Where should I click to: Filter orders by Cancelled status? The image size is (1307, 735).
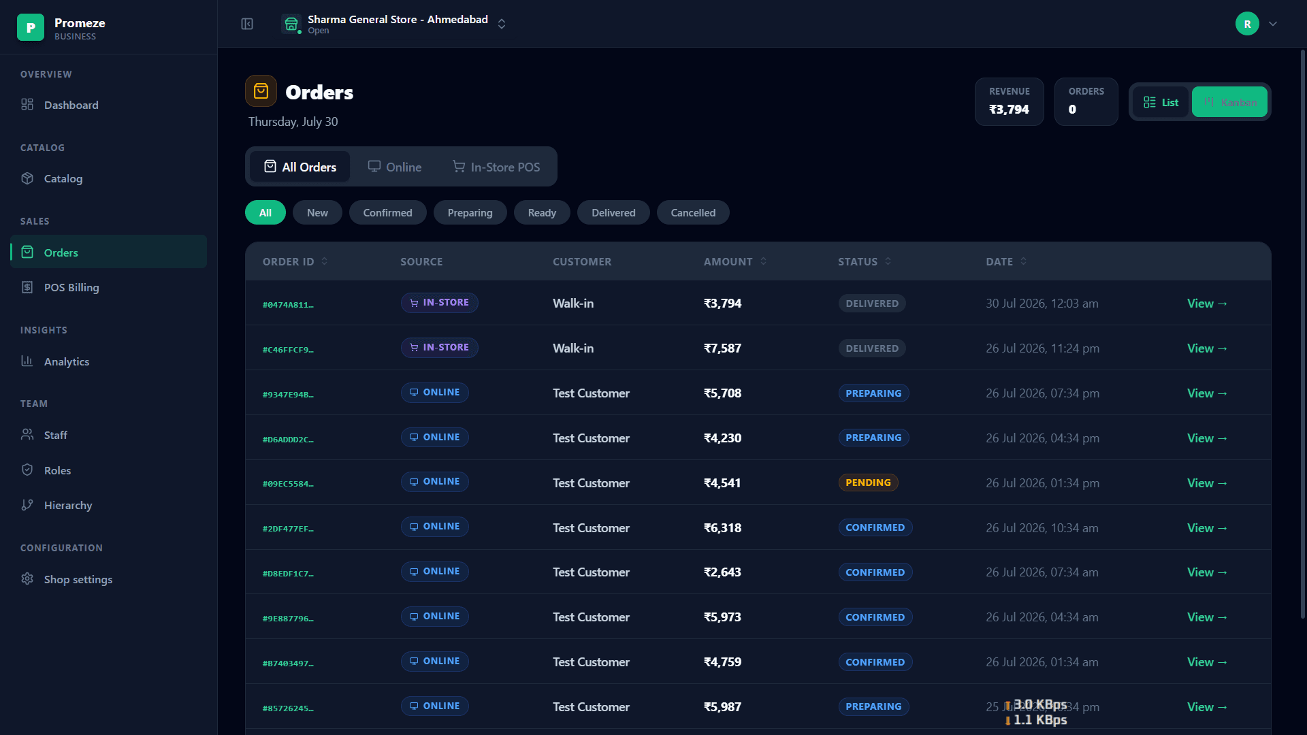click(x=693, y=212)
